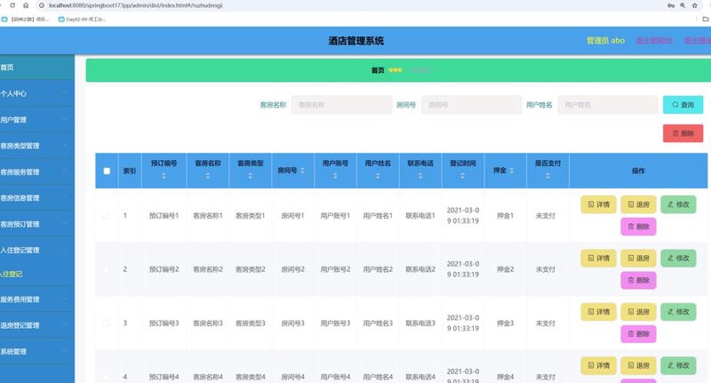Expand the 客房服务管理 sidebar chevron

click(65, 172)
